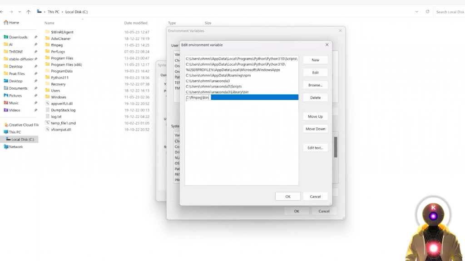Image resolution: width=465 pixels, height=261 pixels.
Task: Select the Python310\Scripts\ path entry
Action: (x=242, y=58)
